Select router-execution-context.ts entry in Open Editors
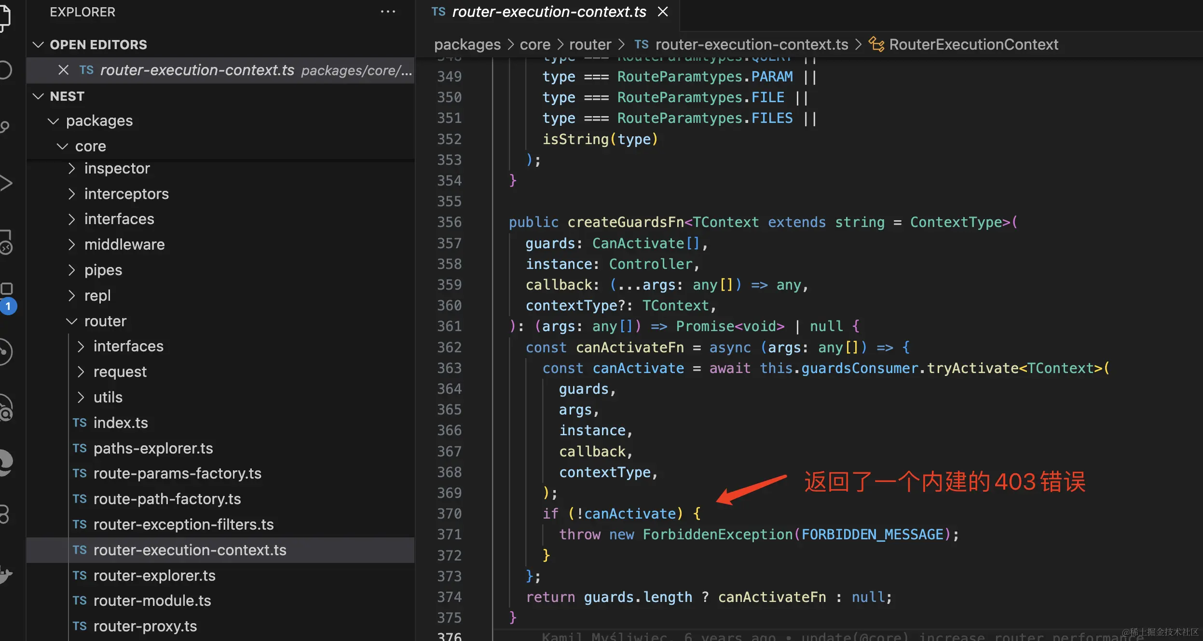 (x=220, y=70)
